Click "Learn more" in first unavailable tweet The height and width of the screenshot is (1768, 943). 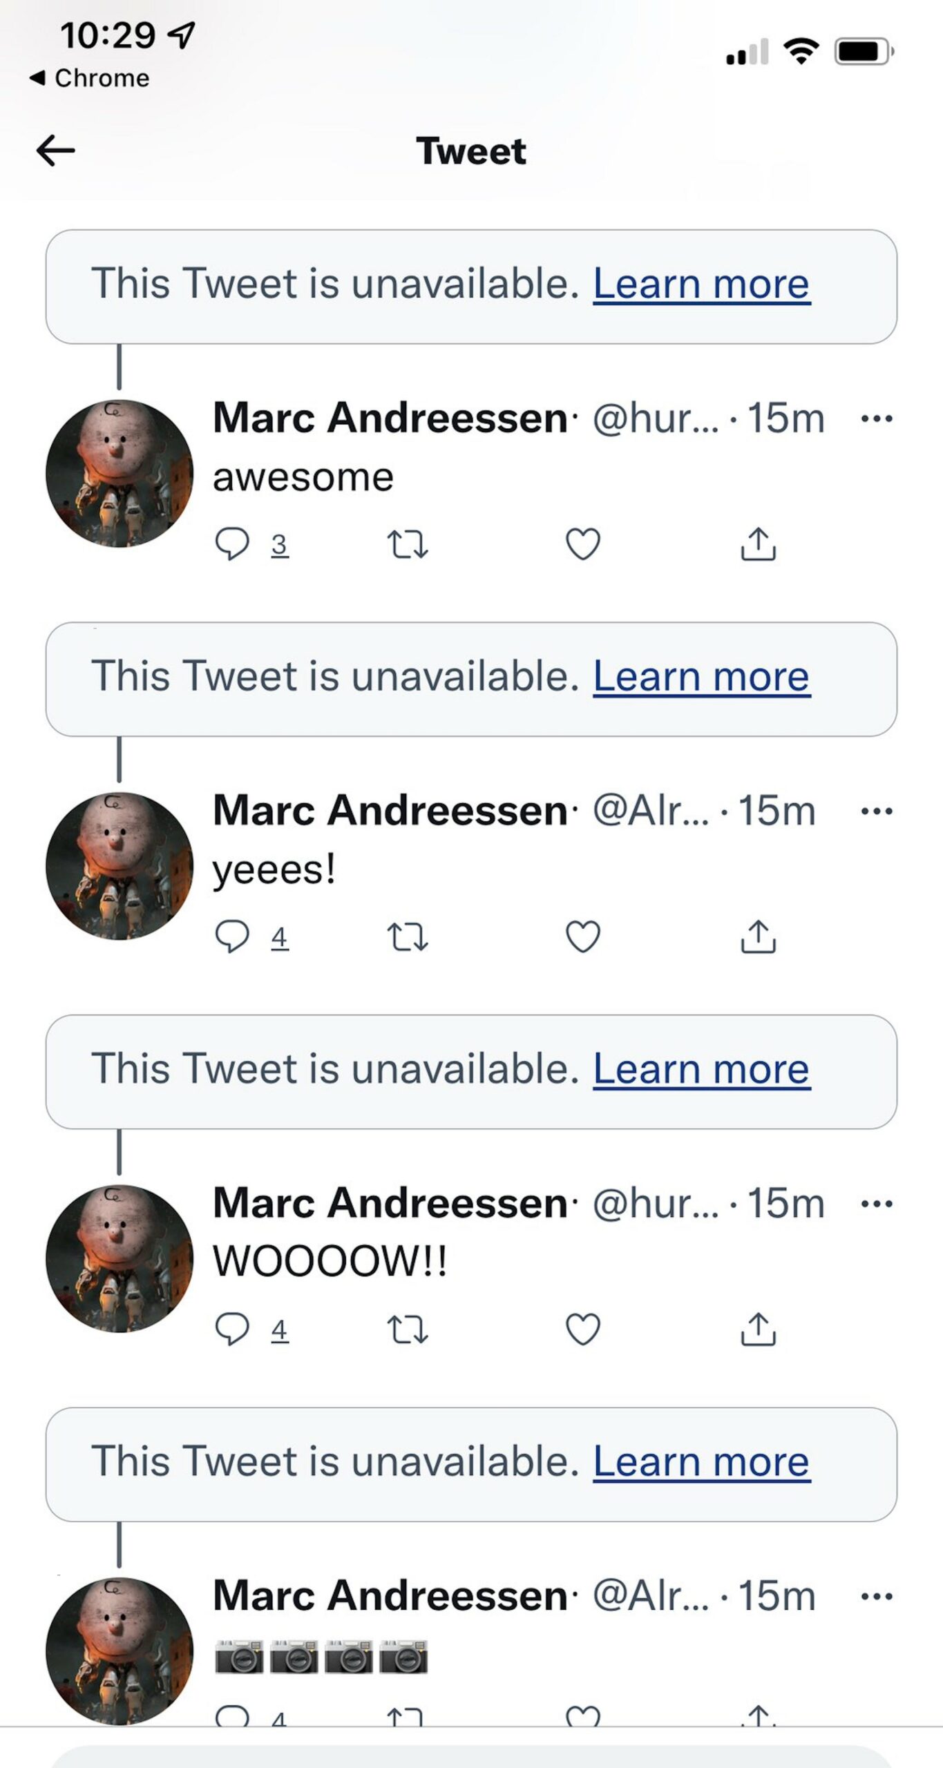(x=701, y=284)
